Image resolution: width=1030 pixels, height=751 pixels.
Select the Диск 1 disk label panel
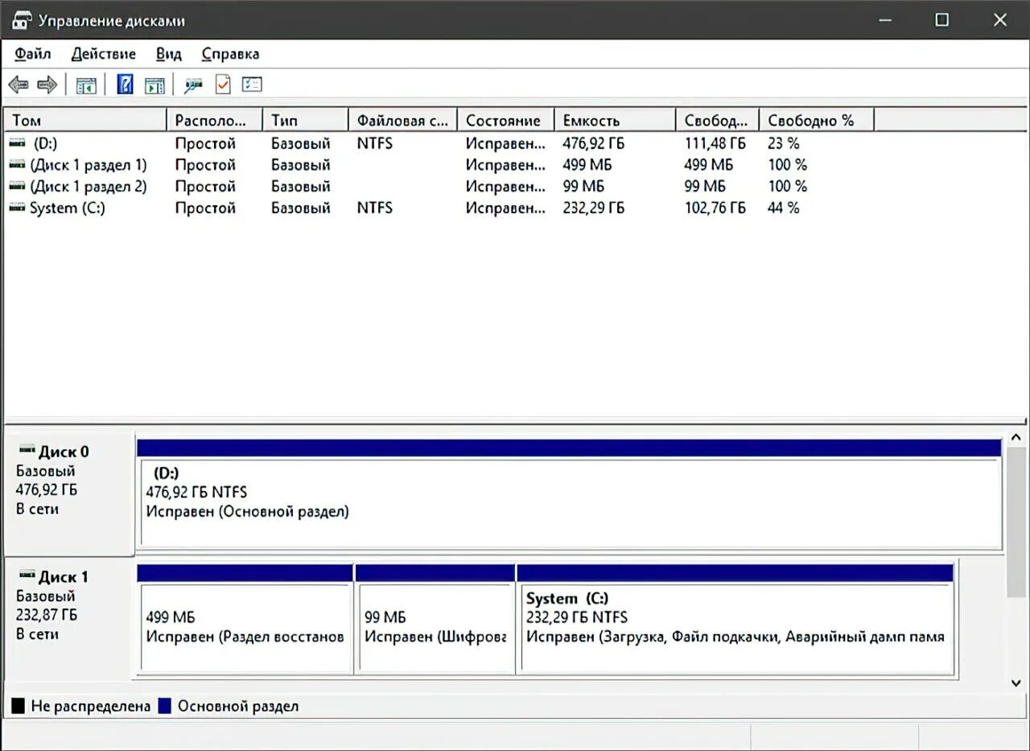tap(69, 618)
